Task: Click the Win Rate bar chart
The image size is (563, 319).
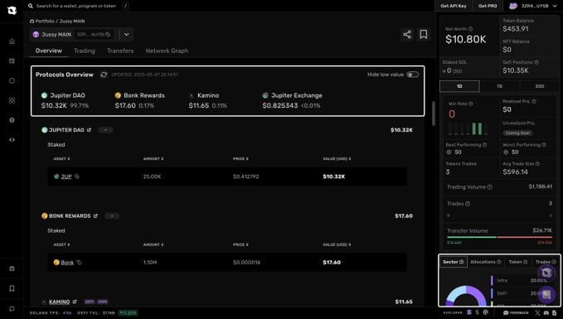Action: pyautogui.click(x=468, y=128)
